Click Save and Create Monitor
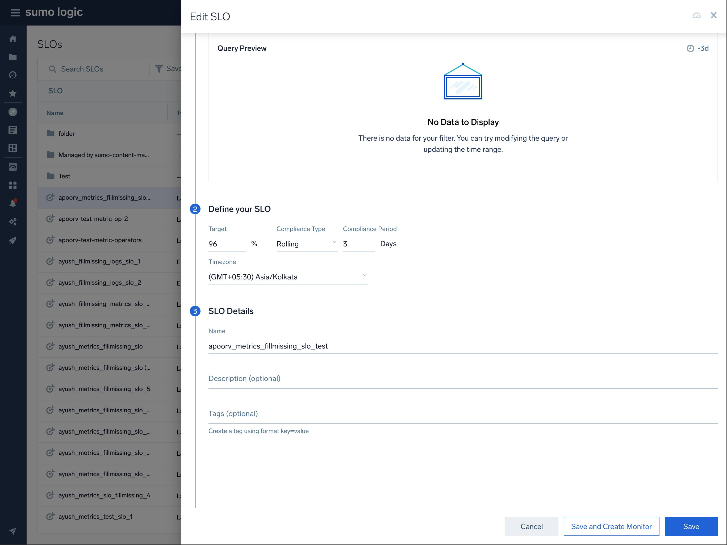727x545 pixels. point(611,526)
